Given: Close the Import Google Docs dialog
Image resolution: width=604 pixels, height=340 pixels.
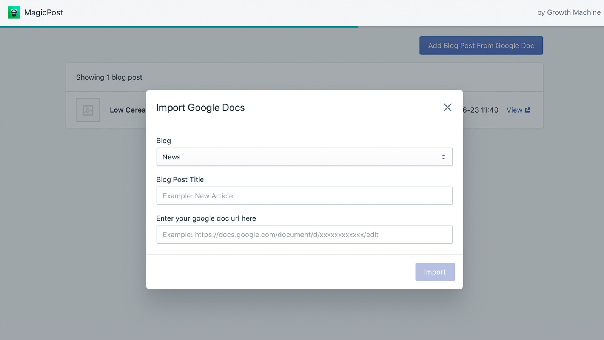Looking at the screenshot, I should coord(447,107).
